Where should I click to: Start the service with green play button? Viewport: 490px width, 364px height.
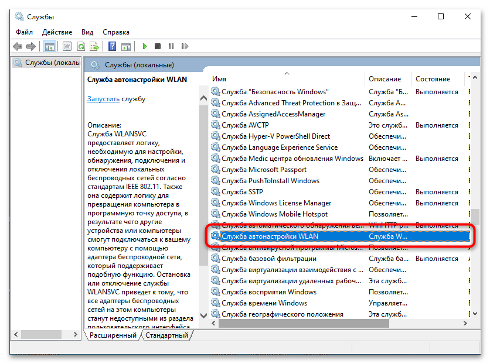144,46
